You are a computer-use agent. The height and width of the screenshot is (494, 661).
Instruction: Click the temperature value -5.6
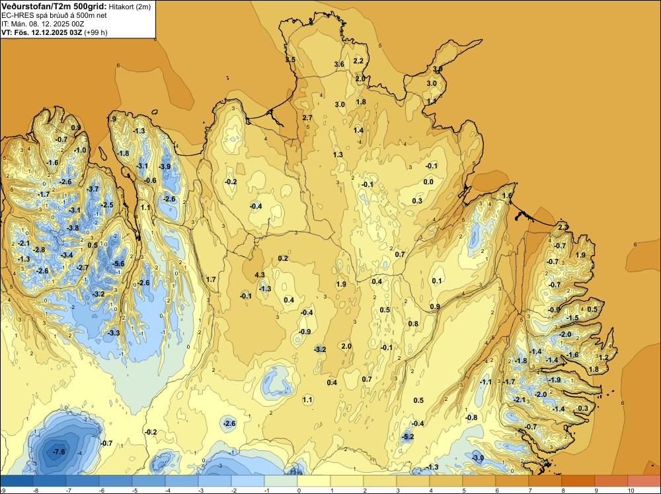click(118, 264)
